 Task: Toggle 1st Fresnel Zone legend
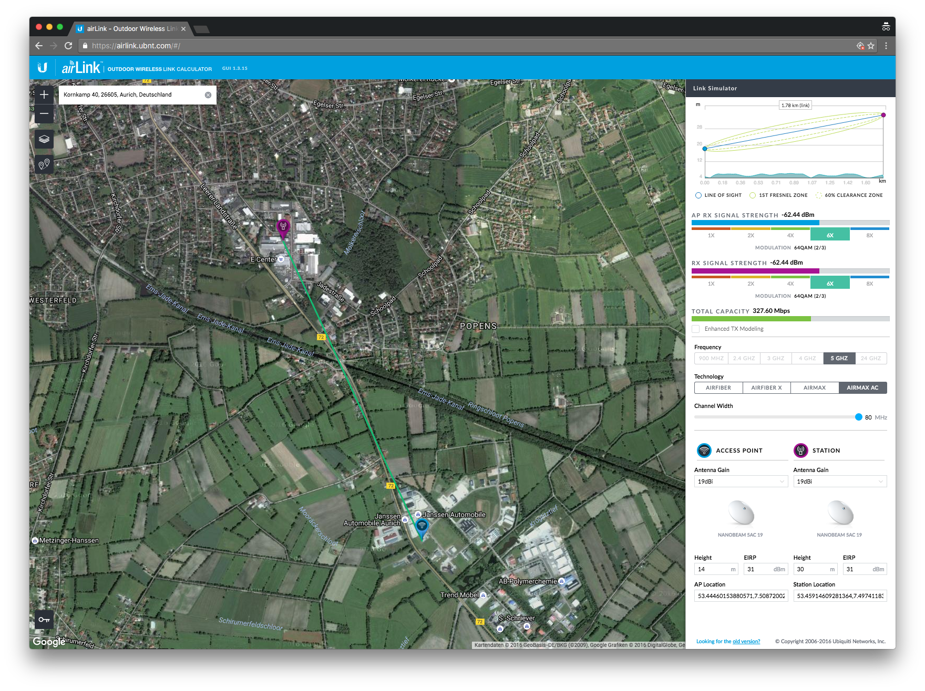753,195
